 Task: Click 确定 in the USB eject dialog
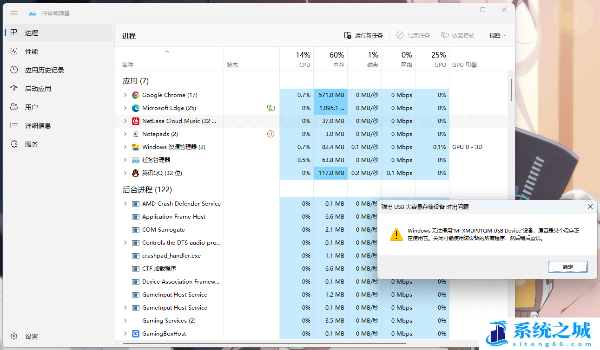click(x=567, y=267)
